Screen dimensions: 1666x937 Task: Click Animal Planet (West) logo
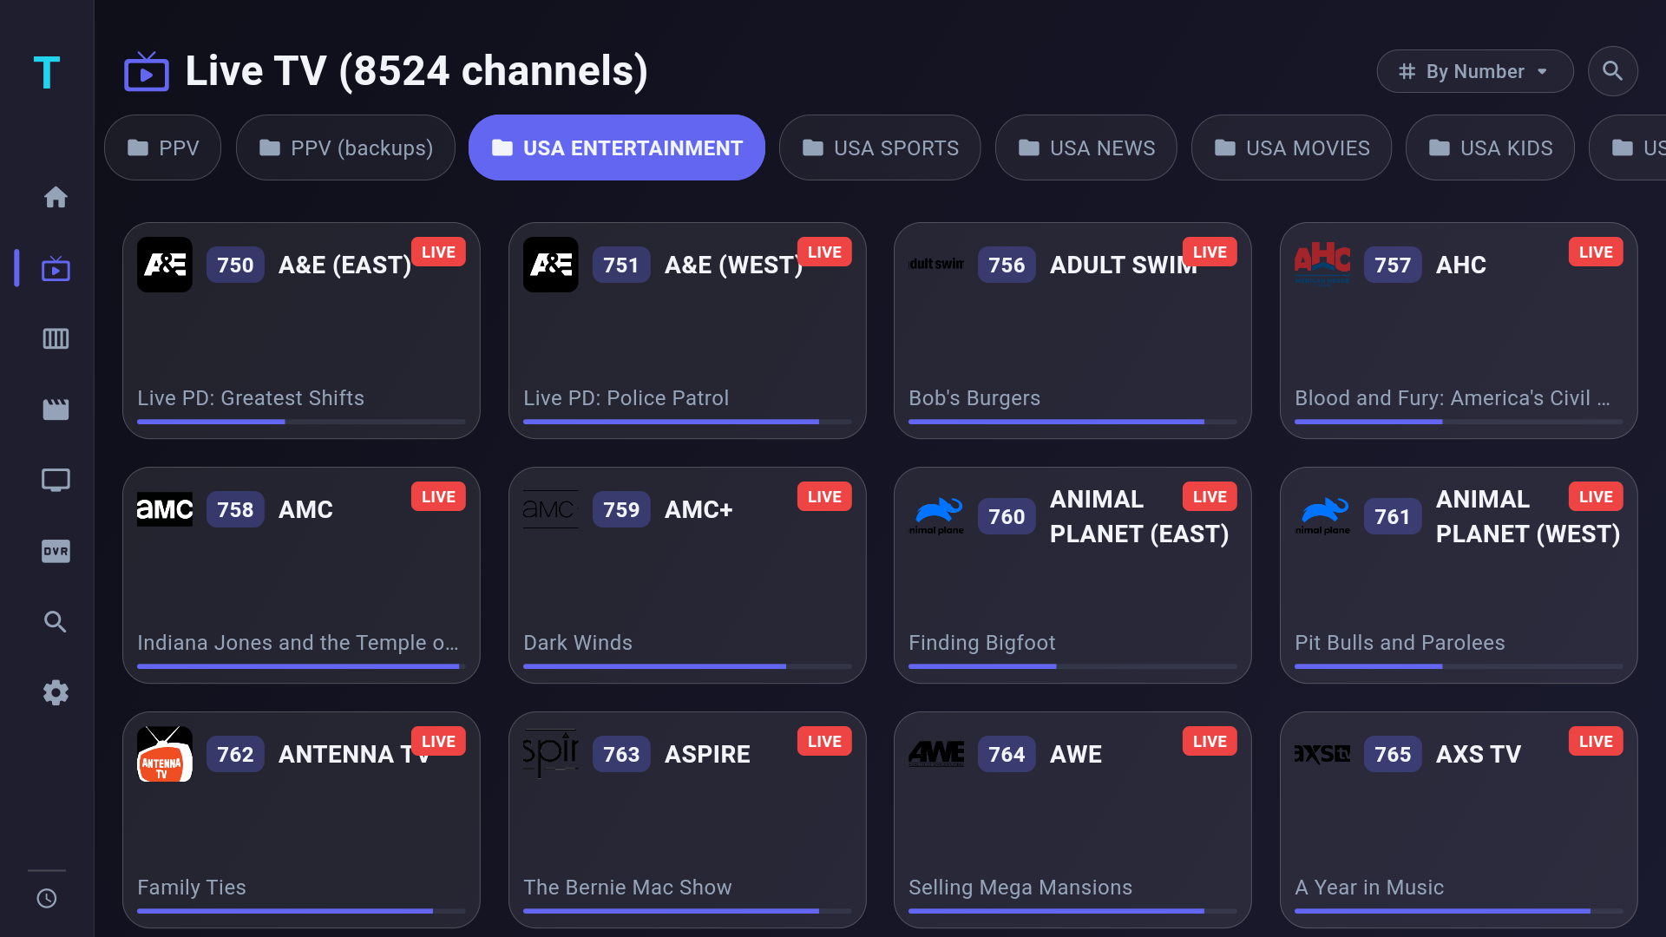[1322, 516]
